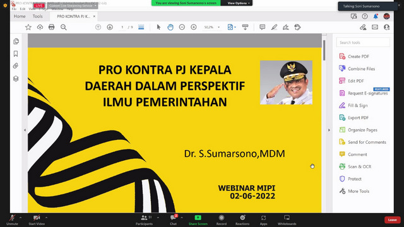The image size is (404, 227).
Task: Open Zoom Apps button
Action: click(x=263, y=220)
